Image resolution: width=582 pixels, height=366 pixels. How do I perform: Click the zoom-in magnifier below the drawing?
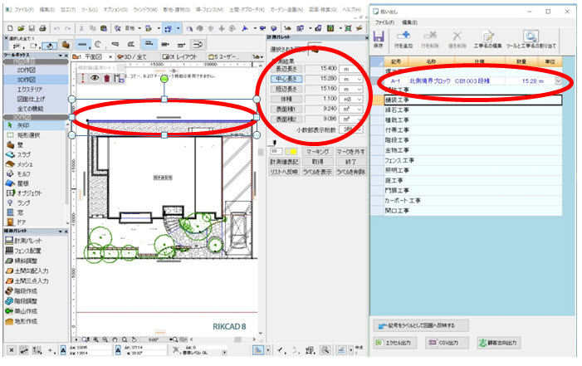[x=95, y=339]
